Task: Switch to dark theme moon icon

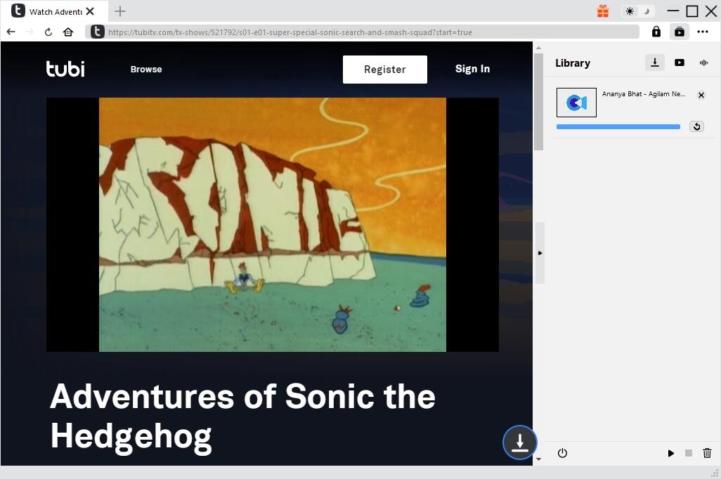Action: point(647,11)
